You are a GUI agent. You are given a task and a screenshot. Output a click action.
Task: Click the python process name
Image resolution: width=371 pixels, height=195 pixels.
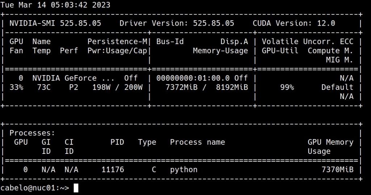(x=184, y=169)
